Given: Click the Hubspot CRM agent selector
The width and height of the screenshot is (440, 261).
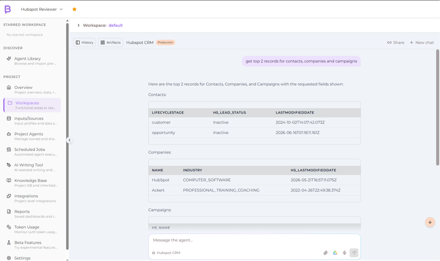Looking at the screenshot, I should [x=166, y=253].
